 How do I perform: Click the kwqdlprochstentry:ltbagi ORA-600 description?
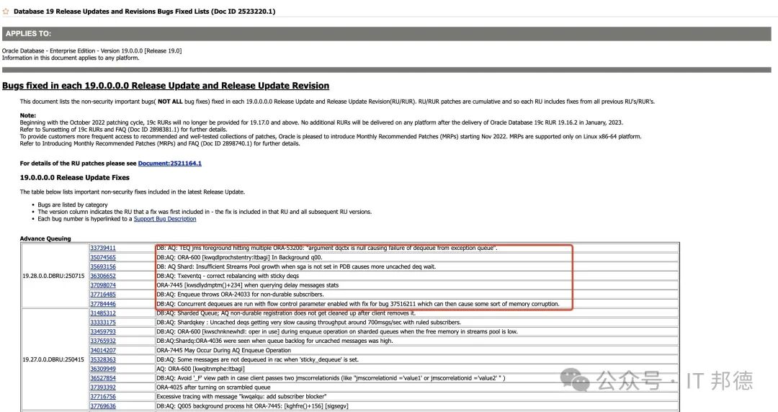pos(239,258)
